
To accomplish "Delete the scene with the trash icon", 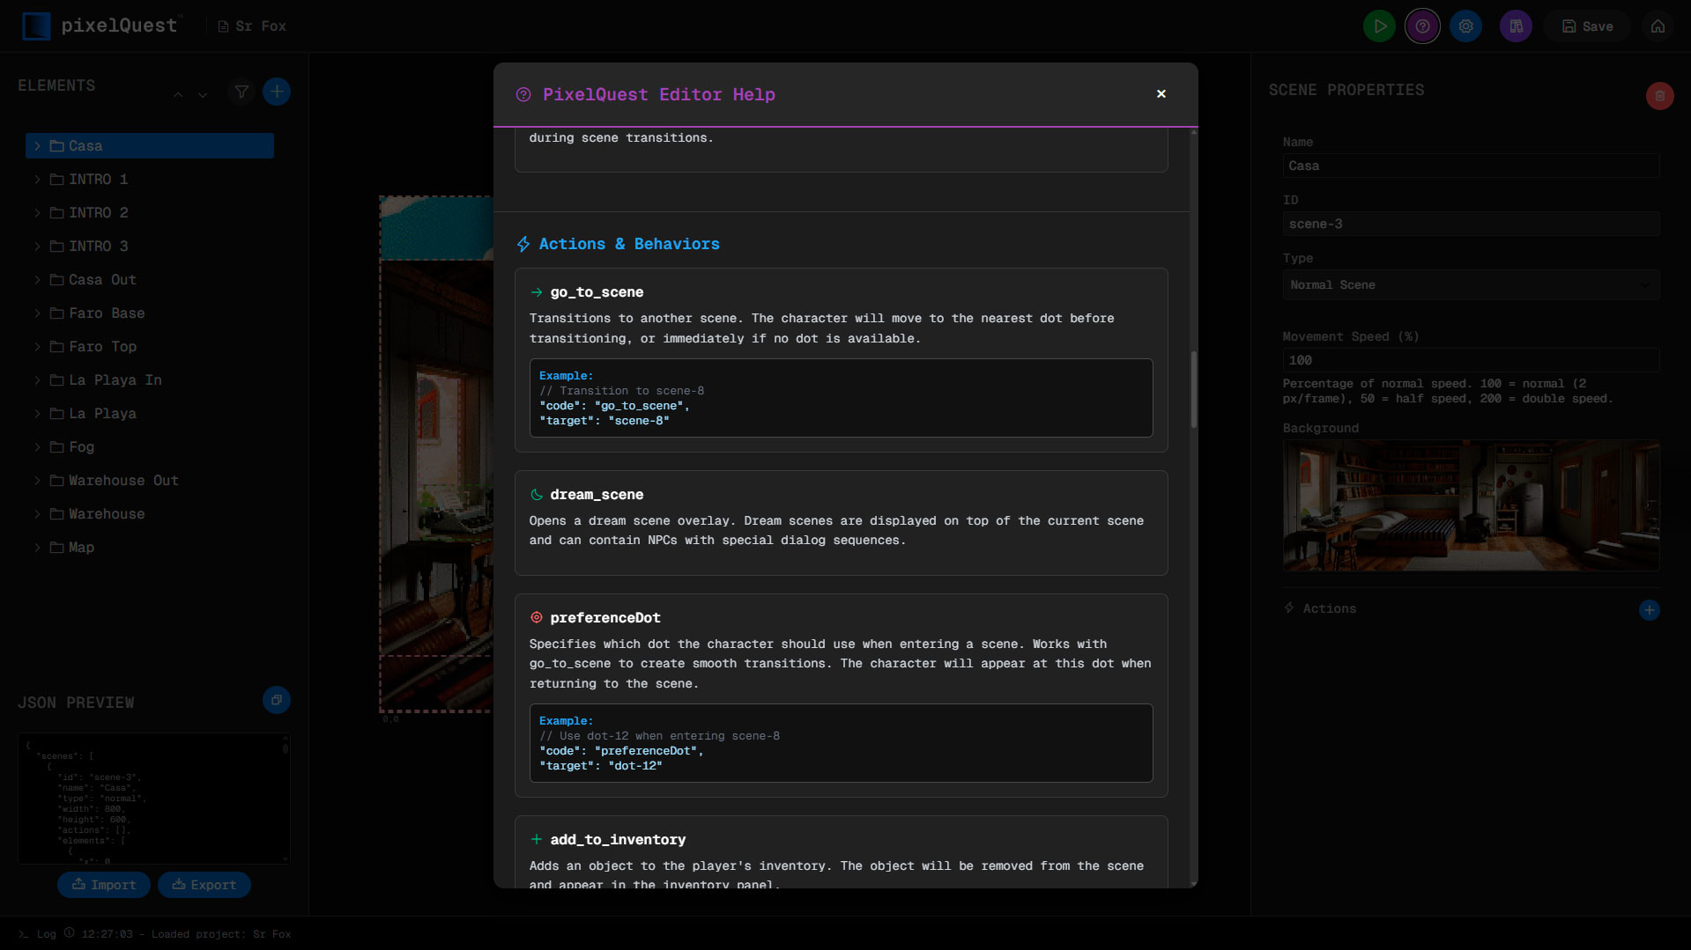I will pyautogui.click(x=1658, y=96).
